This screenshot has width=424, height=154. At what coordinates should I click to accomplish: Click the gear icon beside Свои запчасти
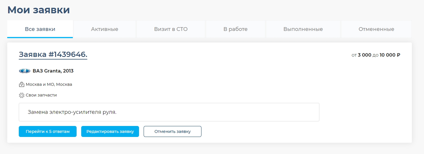21,95
